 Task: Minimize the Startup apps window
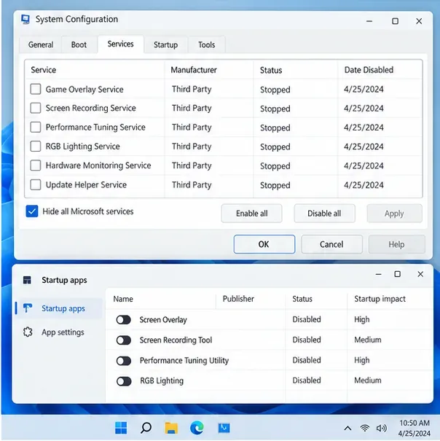coord(378,274)
